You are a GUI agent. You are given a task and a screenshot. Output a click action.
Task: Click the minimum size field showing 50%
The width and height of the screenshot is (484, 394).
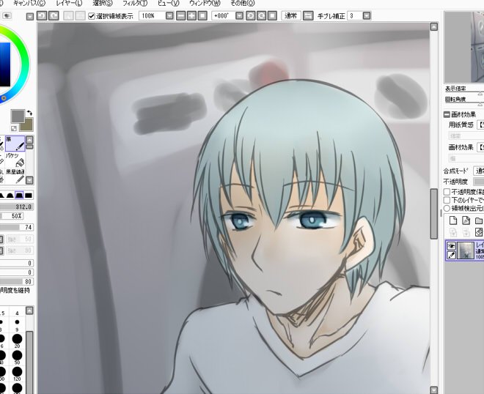pos(12,216)
